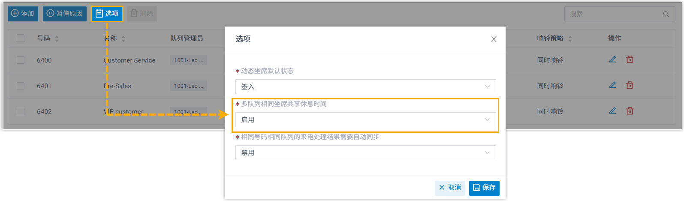Click the edit pencil icon for queue 6400

612,60
